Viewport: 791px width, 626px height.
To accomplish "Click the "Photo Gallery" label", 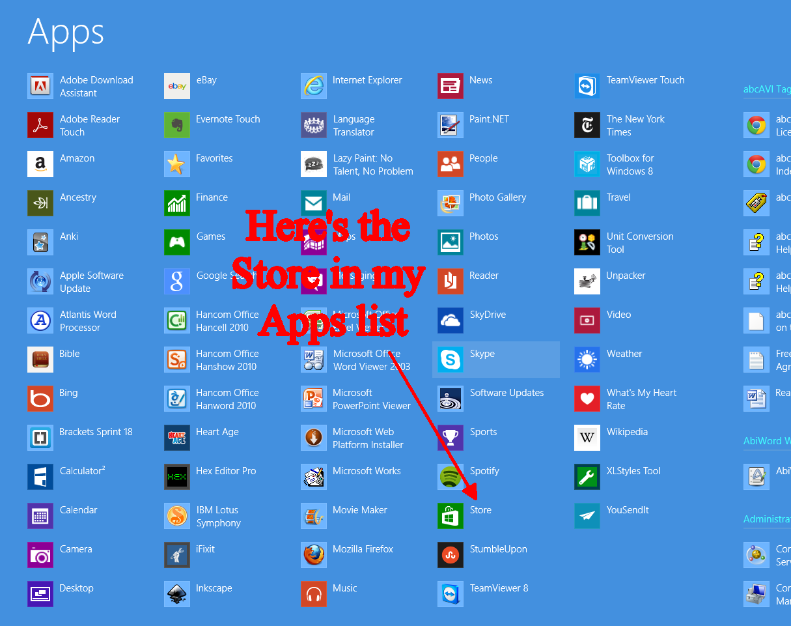I will [497, 197].
